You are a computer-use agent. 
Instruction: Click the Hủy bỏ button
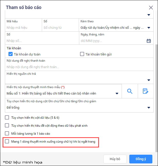click(x=115, y=159)
